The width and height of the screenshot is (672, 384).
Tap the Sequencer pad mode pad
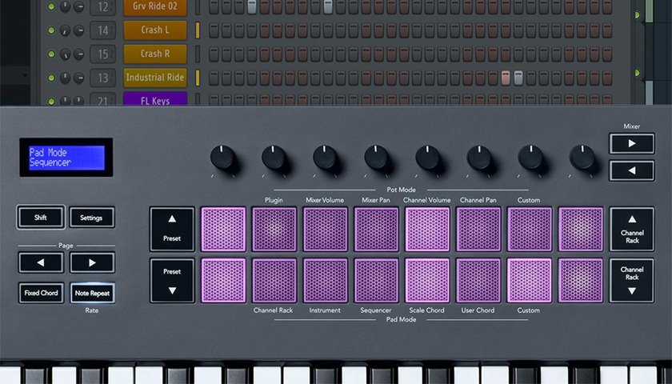coord(376,281)
